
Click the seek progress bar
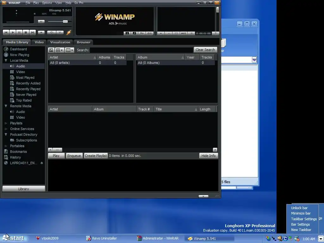coord(37,27)
